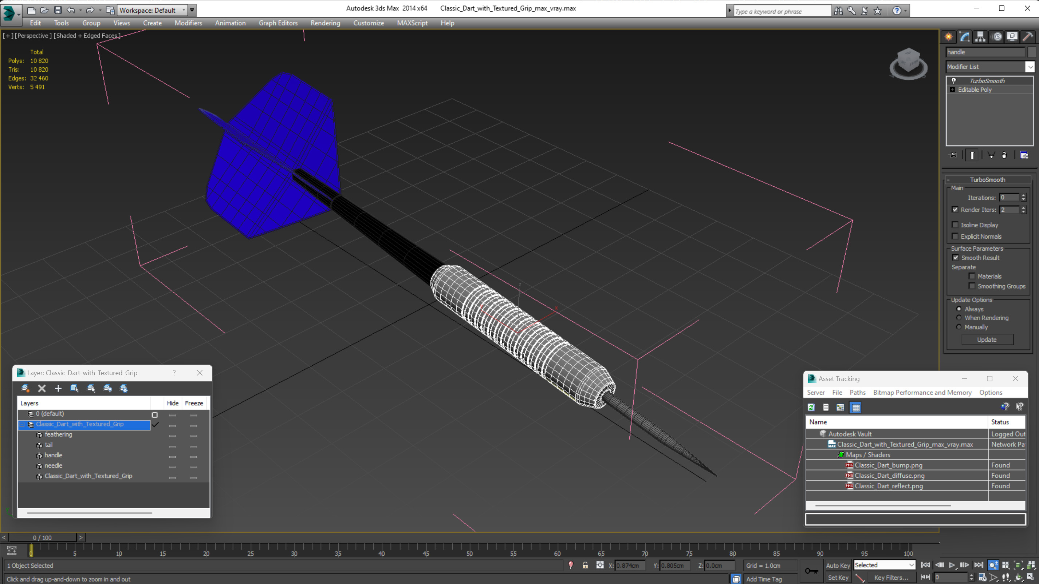Open Paths menu in Asset Tracking
Screen dimensions: 1039x584
click(x=857, y=393)
